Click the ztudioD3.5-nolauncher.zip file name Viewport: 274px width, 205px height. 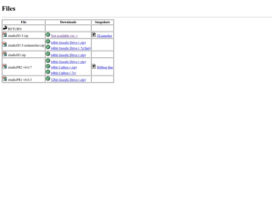click(26, 46)
